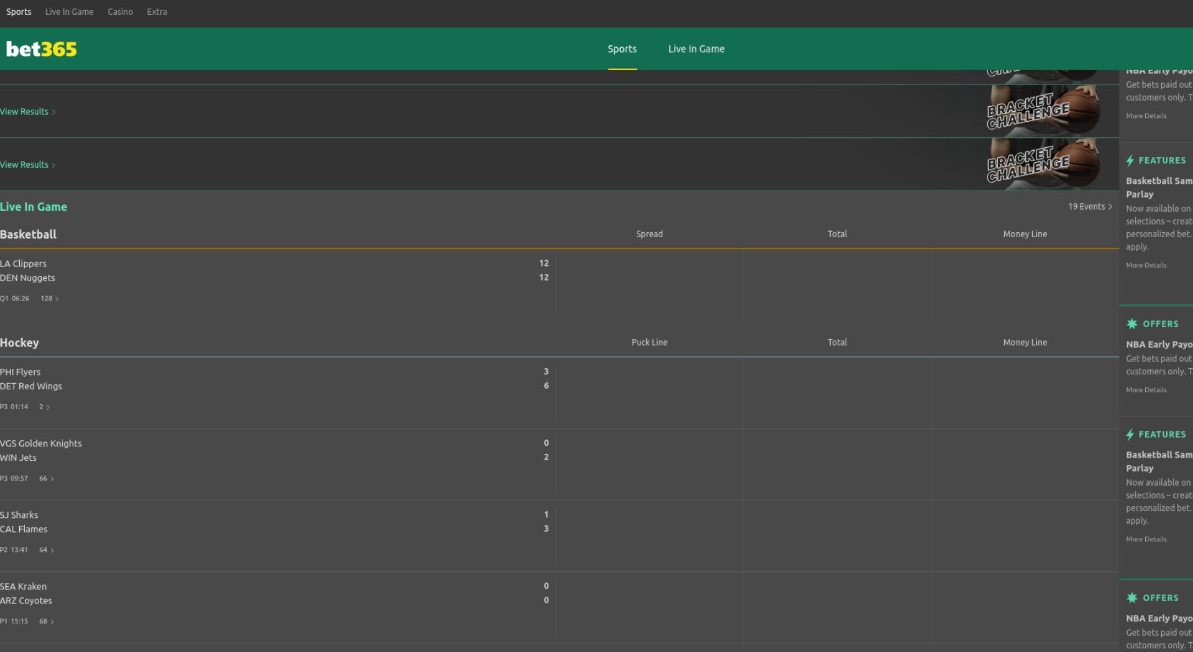Viewport: 1193px width, 652px height.
Task: Select the Sports tab in green header
Action: (x=622, y=49)
